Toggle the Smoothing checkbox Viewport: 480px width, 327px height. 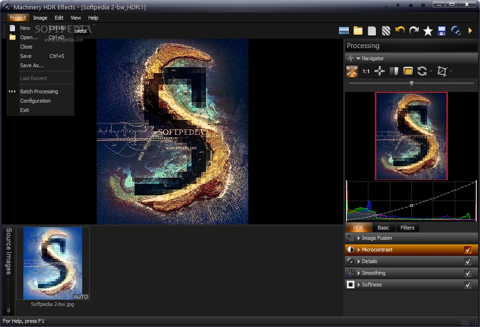coord(468,273)
